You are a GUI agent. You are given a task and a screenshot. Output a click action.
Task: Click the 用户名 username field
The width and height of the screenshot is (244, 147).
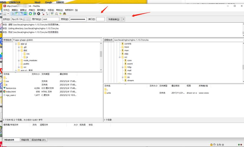[51, 19]
